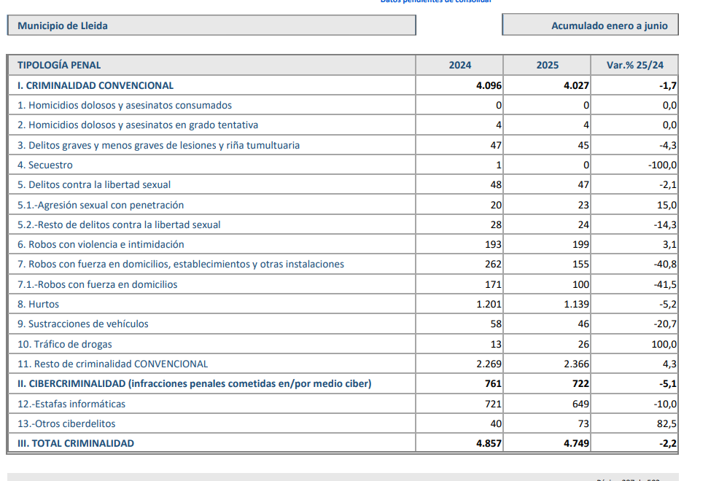Click the total 2024 value 4.857

tap(489, 443)
